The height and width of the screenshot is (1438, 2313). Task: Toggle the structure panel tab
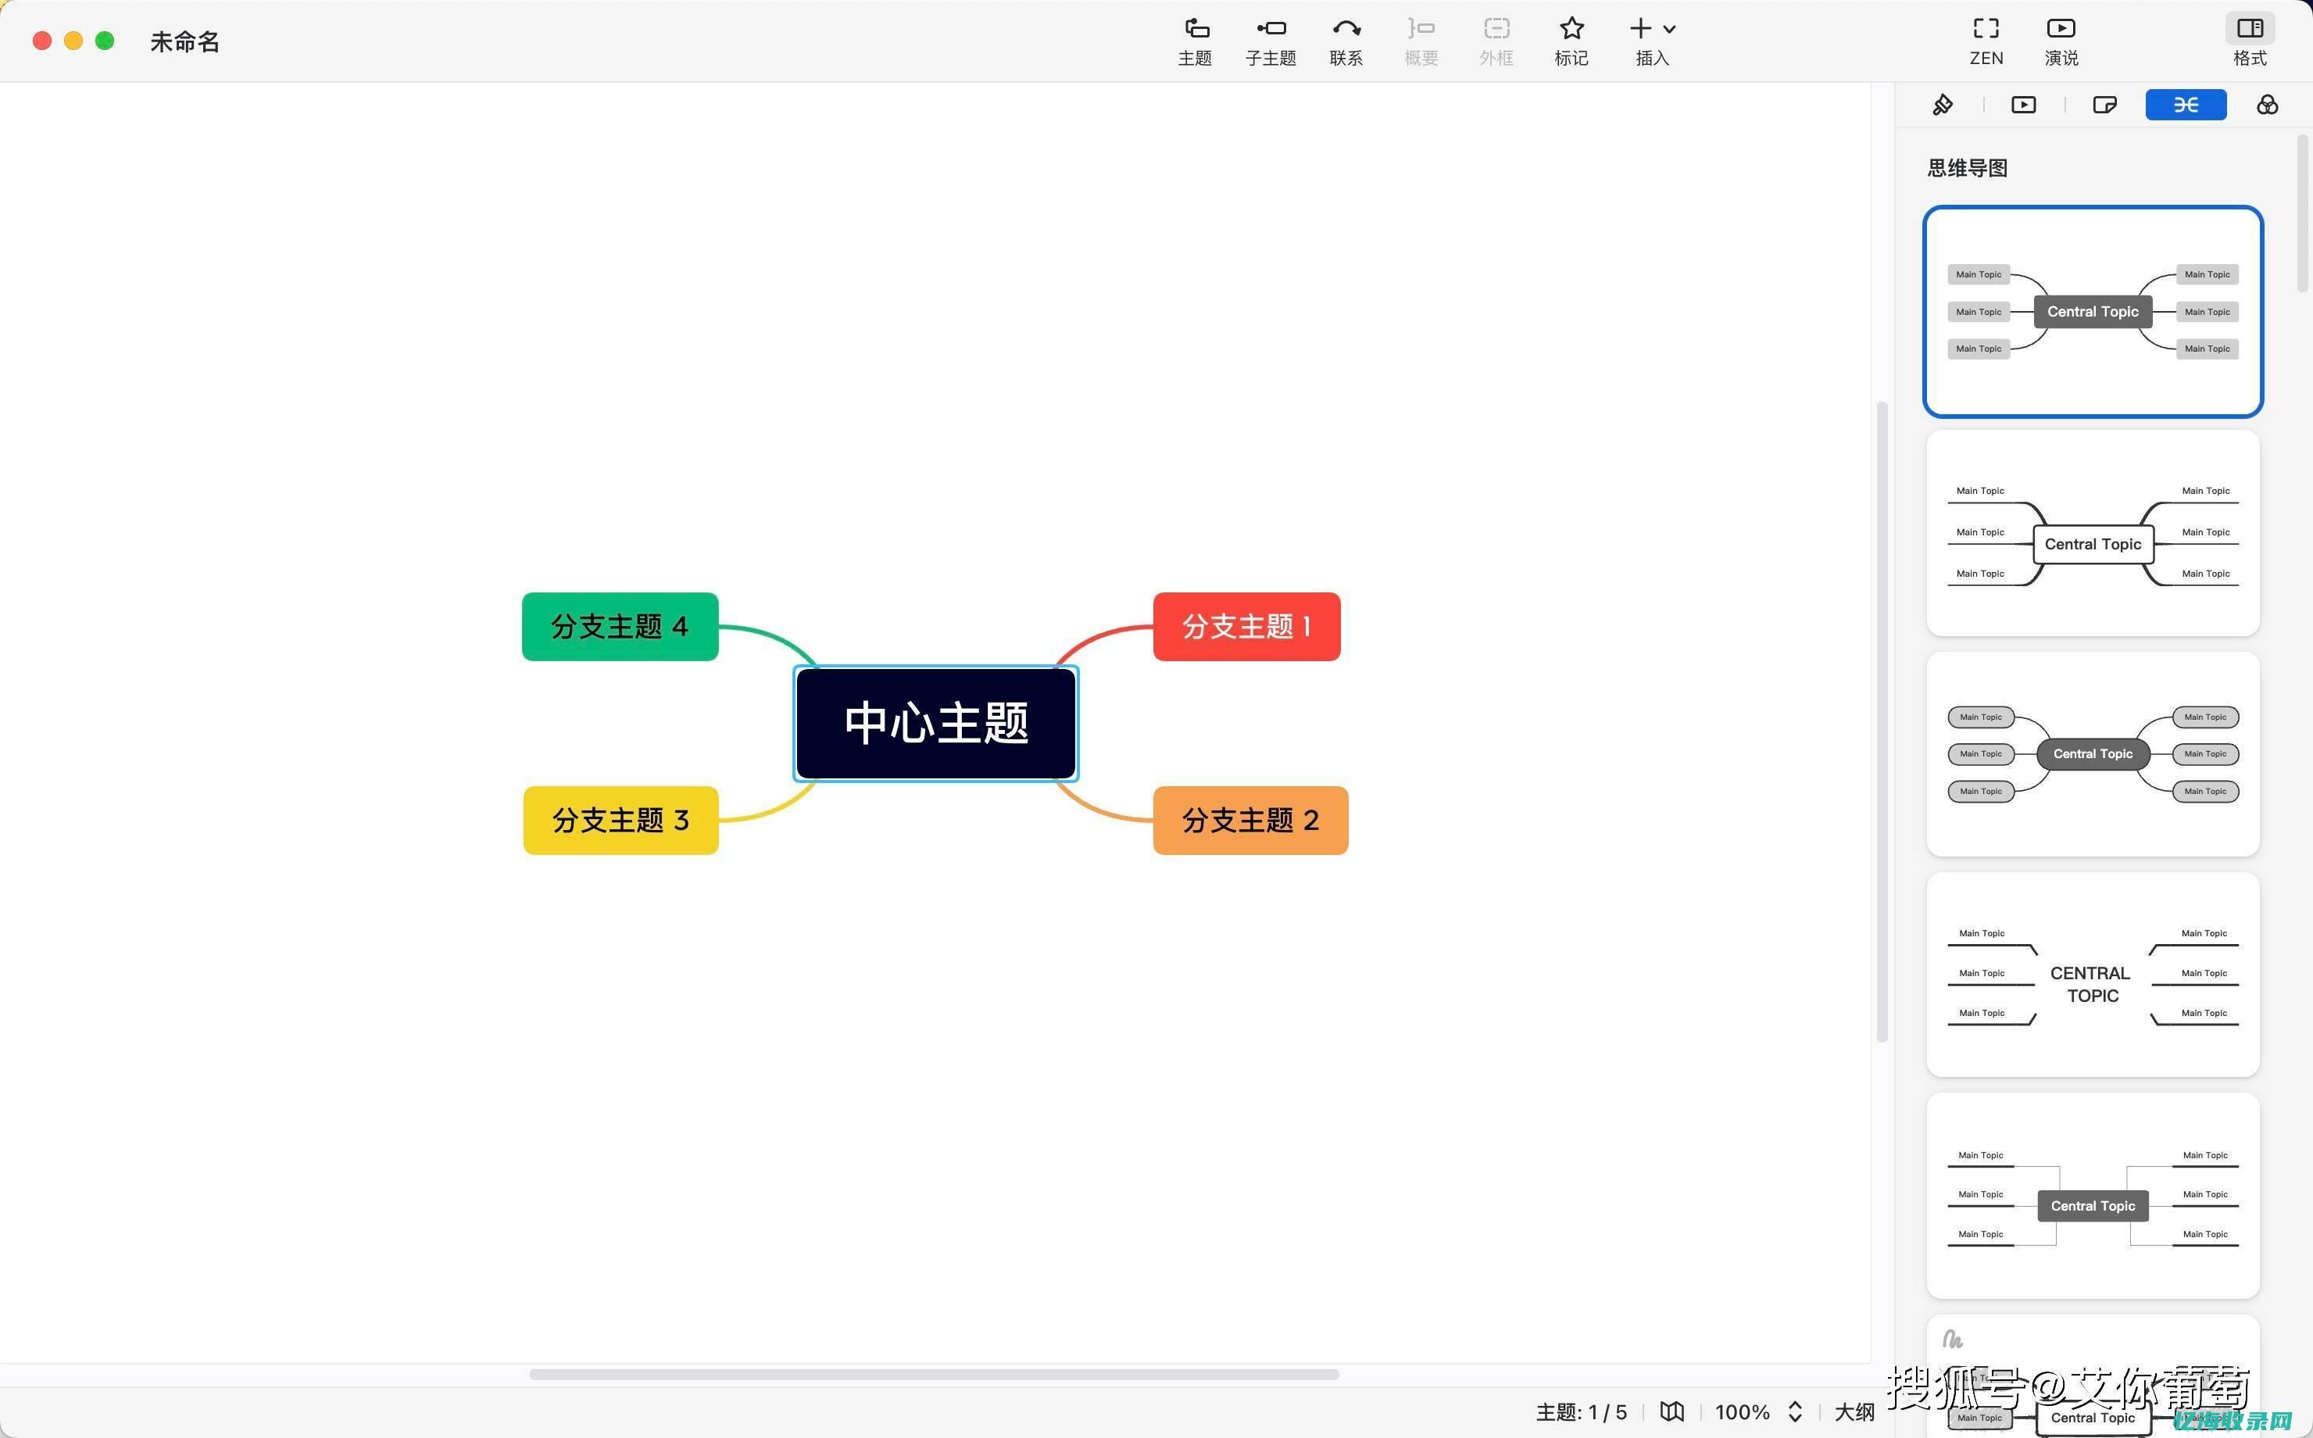coord(2186,105)
